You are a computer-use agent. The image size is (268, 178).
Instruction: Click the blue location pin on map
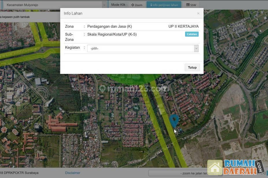click(174, 120)
